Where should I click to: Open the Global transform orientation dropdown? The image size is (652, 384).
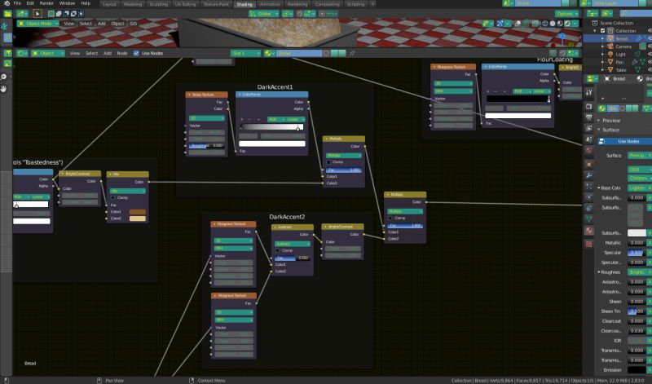[x=263, y=14]
